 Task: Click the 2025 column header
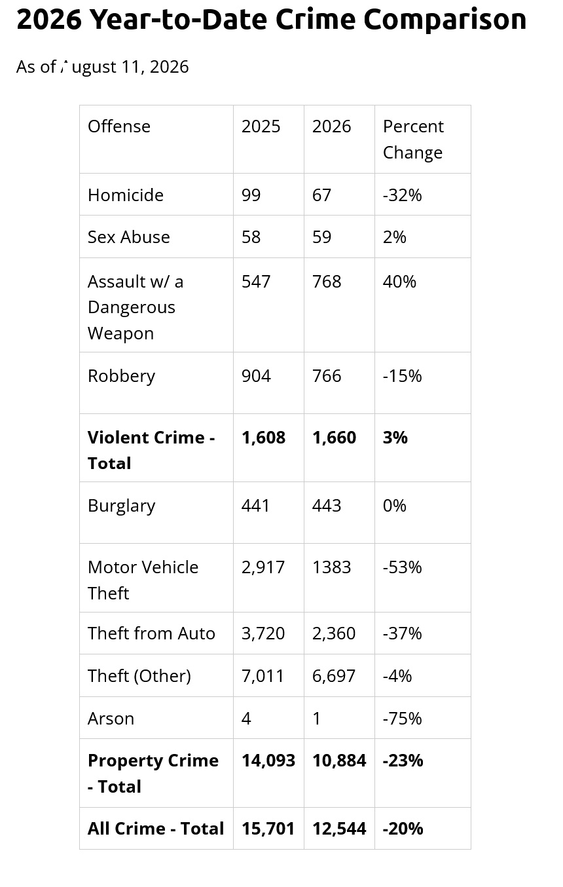point(261,126)
